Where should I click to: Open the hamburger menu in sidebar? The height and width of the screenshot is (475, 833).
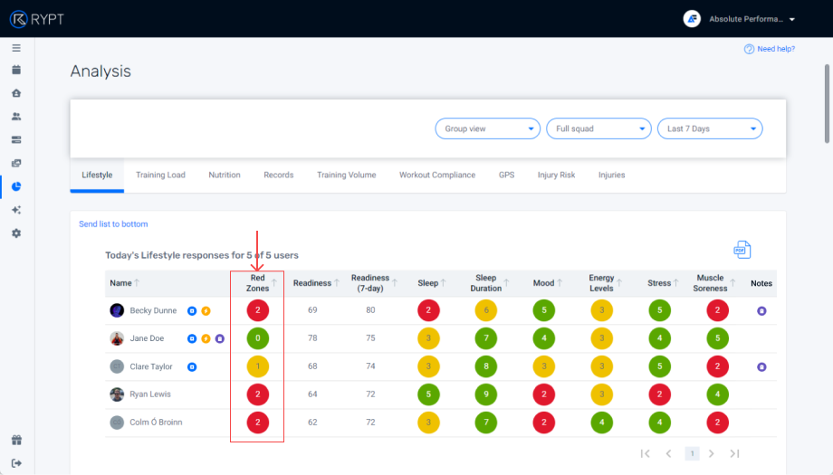[16, 48]
